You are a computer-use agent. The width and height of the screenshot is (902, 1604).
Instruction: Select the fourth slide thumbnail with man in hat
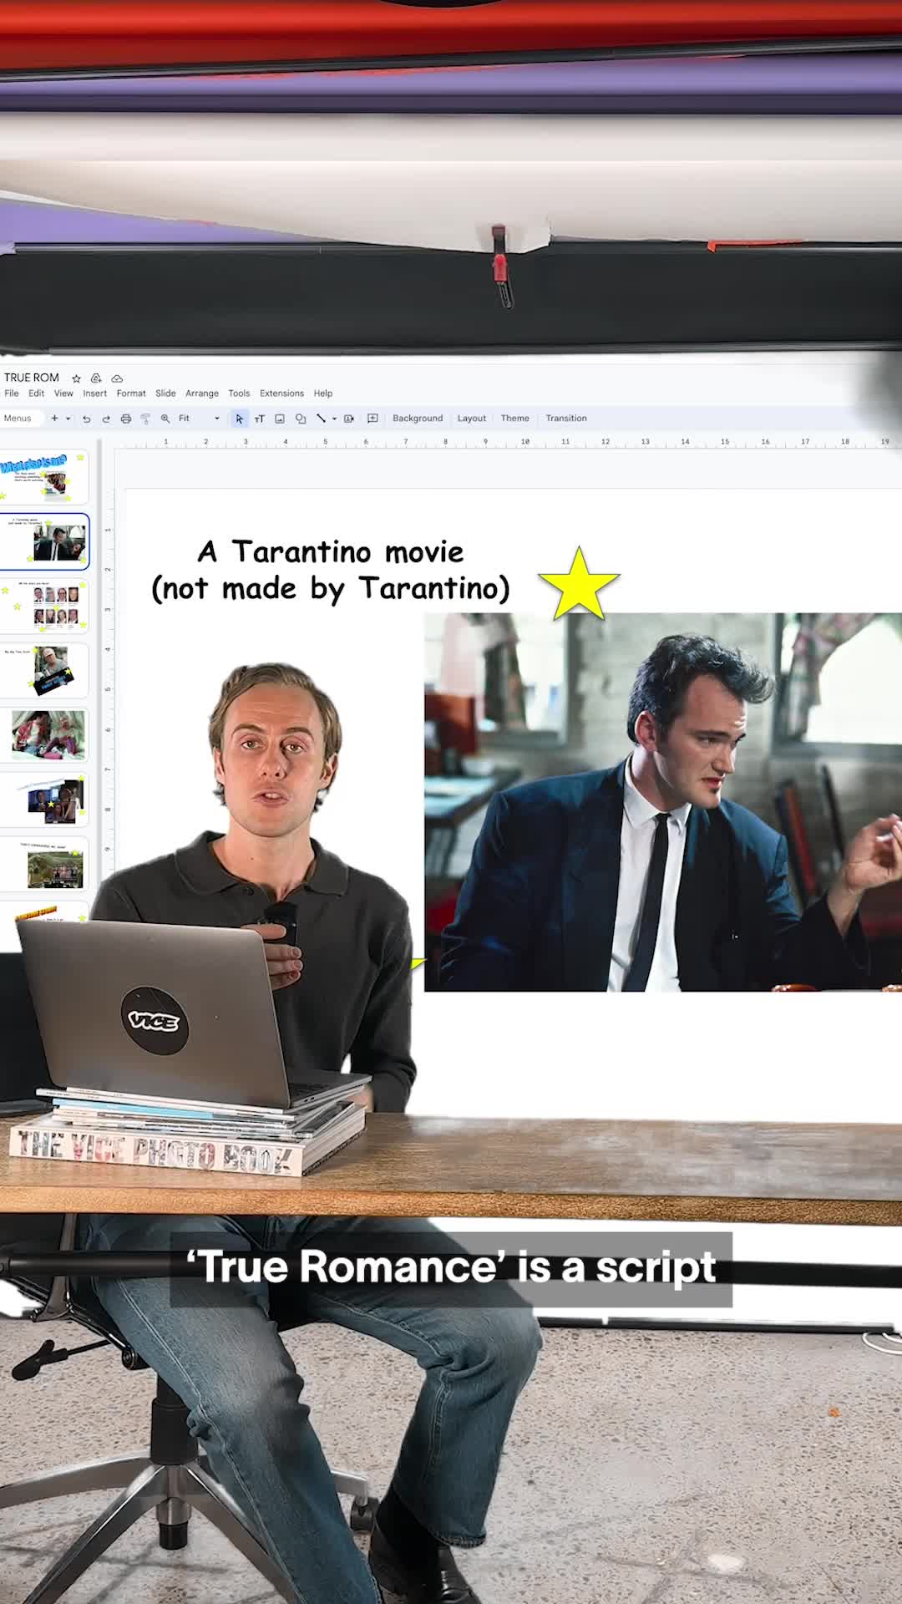43,670
